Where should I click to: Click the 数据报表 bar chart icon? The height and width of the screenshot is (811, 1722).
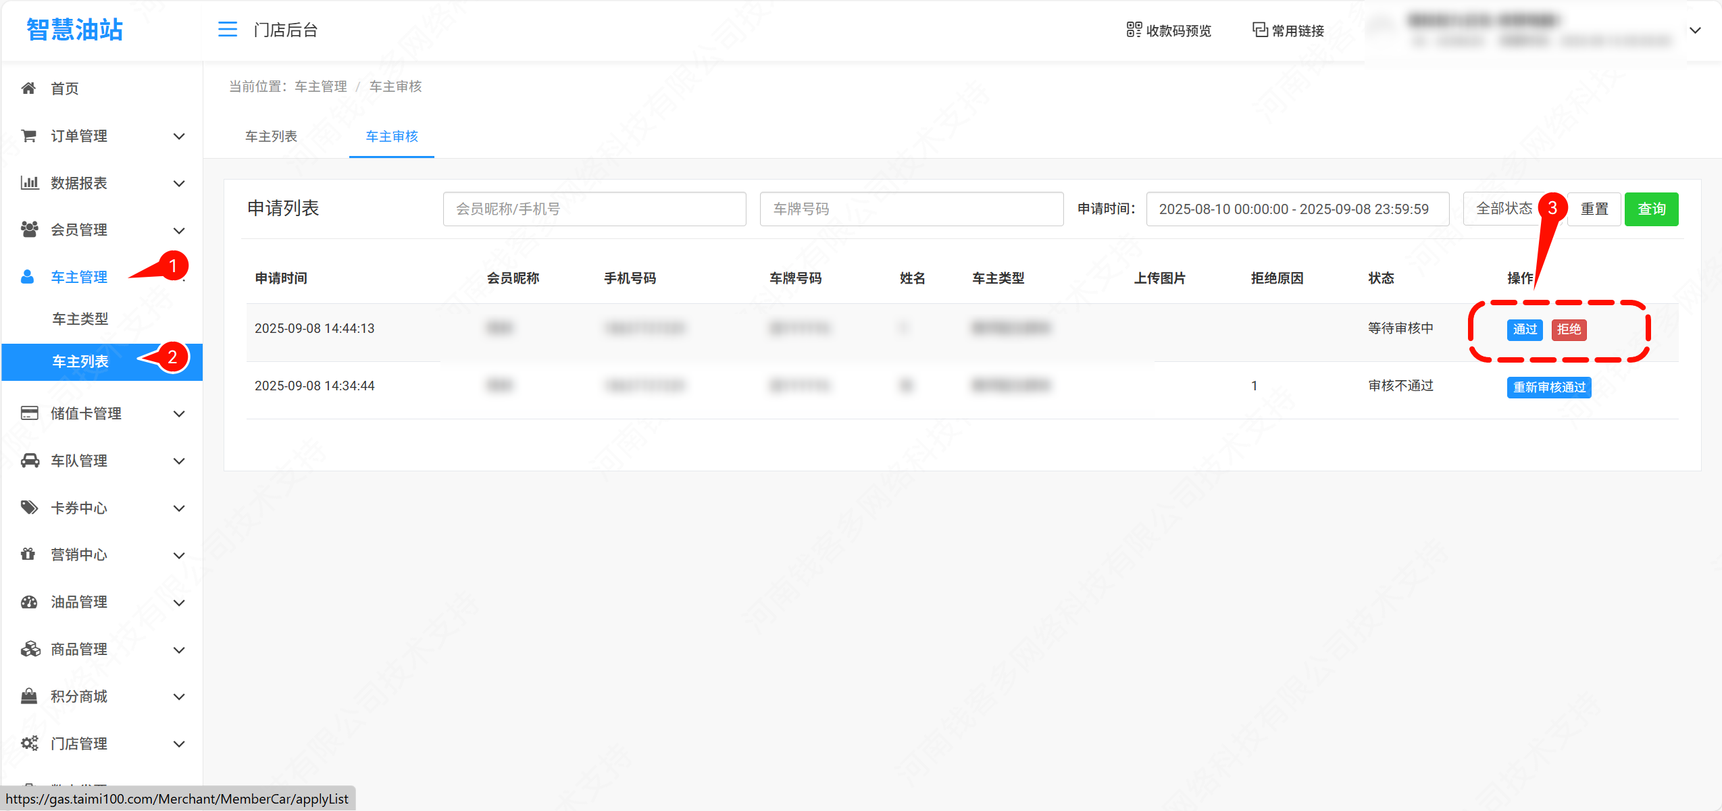pyautogui.click(x=29, y=183)
